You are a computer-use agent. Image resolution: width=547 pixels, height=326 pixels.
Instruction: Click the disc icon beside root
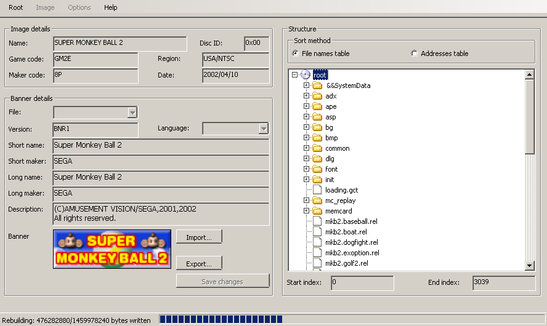pyautogui.click(x=306, y=75)
